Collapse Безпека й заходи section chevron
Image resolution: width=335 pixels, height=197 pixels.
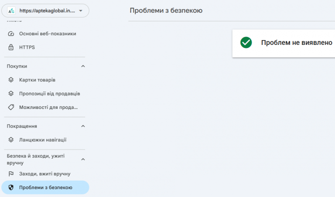pyautogui.click(x=83, y=160)
